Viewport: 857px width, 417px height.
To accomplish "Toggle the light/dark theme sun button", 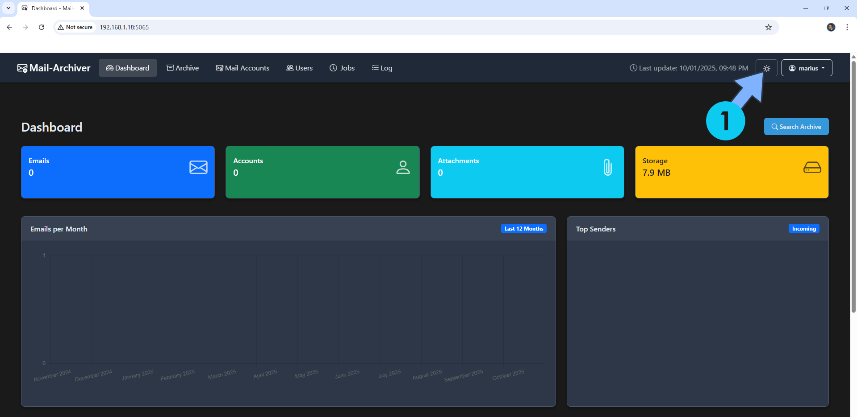I will point(766,68).
